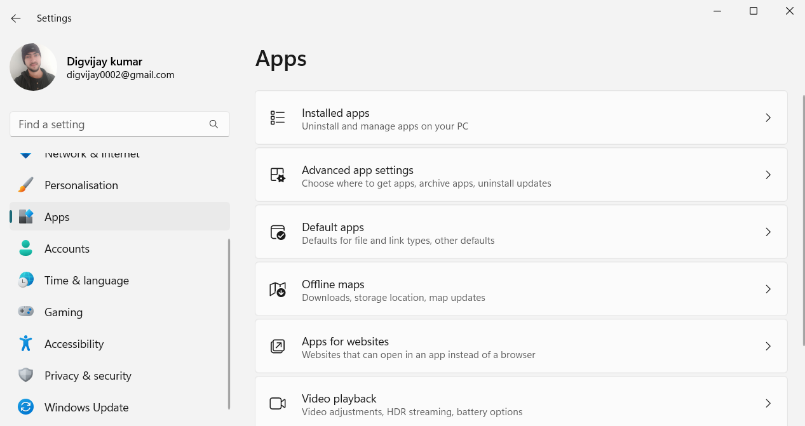Click the Video playback camera icon
Viewport: 805px width, 426px height.
[x=278, y=403]
